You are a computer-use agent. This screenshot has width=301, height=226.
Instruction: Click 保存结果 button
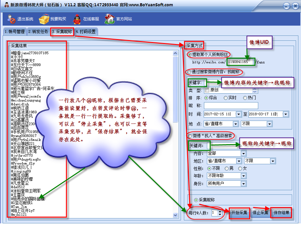tap(281, 213)
